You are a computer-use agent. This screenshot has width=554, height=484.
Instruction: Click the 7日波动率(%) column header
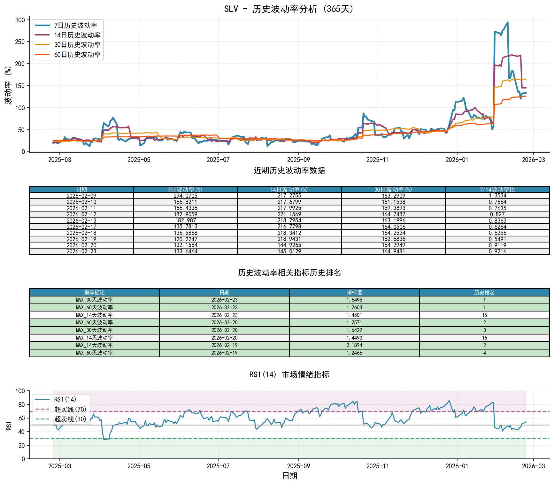click(x=185, y=190)
